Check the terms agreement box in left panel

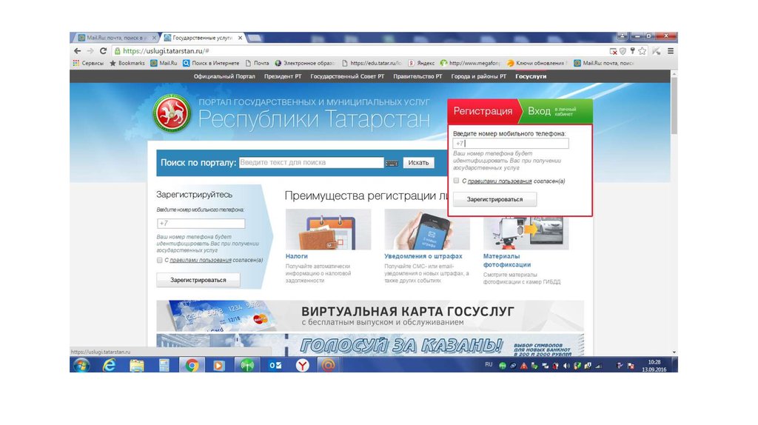(x=160, y=261)
